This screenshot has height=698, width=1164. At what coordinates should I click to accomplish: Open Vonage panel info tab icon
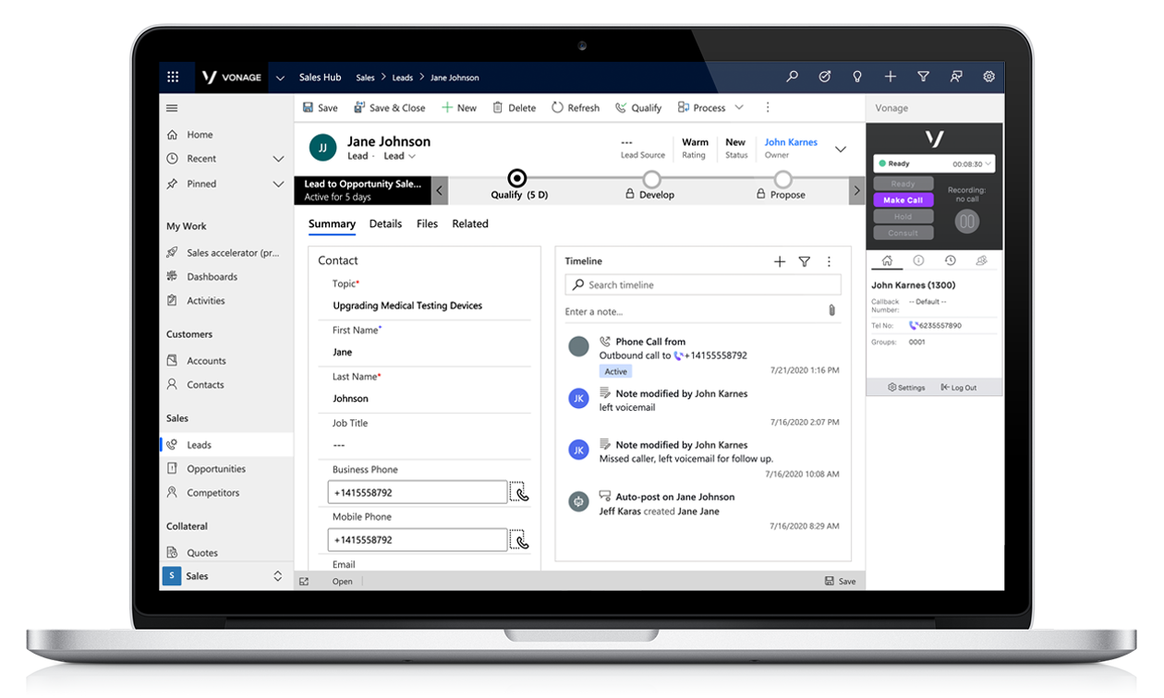coord(918,261)
